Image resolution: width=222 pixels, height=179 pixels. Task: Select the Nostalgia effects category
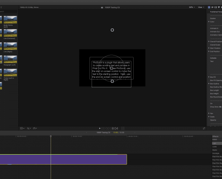(216, 153)
